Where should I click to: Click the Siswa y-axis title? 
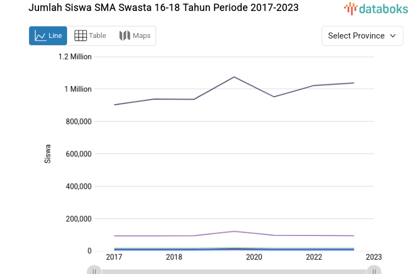[x=48, y=154]
